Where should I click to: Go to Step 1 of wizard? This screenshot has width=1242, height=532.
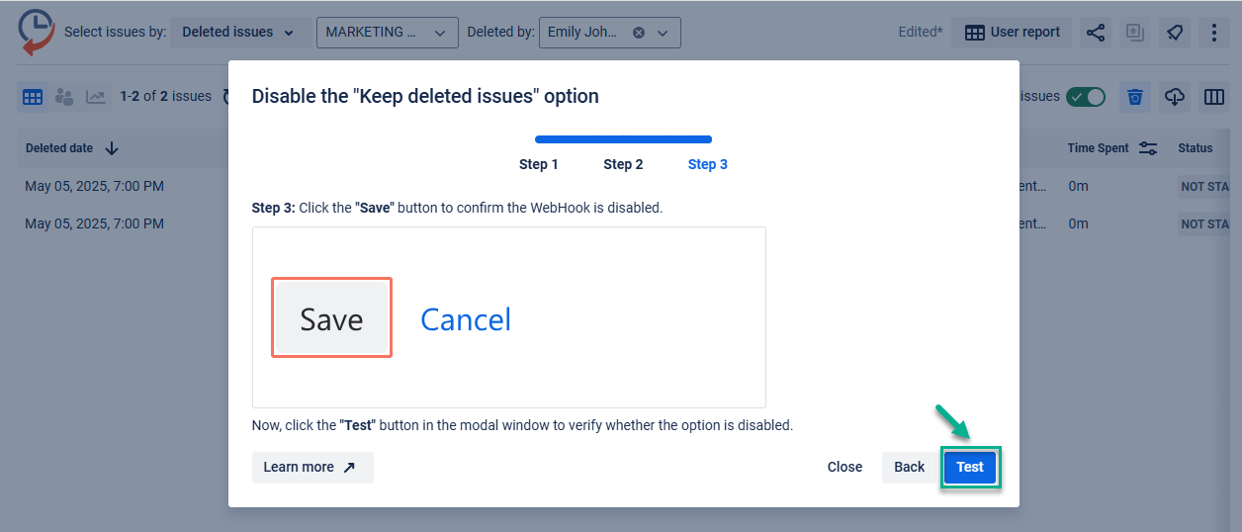tap(539, 164)
